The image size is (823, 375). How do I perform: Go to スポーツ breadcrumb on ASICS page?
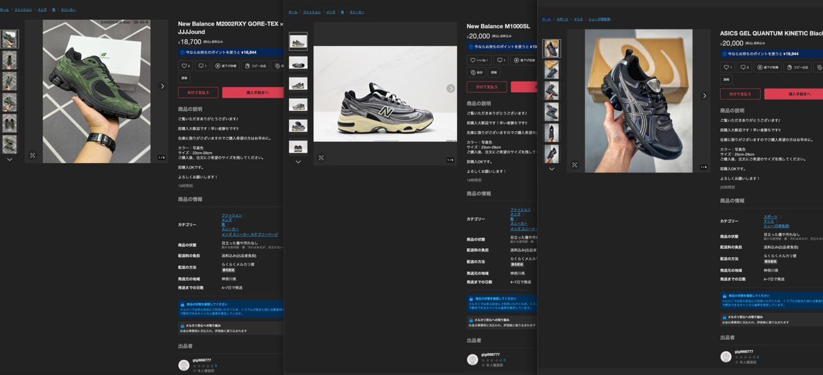click(x=562, y=19)
